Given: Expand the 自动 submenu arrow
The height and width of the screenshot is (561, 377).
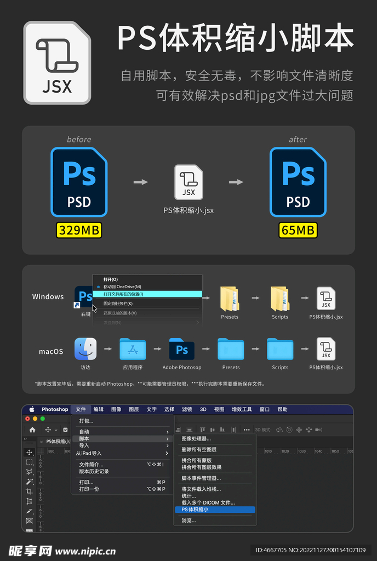Looking at the screenshot, I should coord(167,432).
